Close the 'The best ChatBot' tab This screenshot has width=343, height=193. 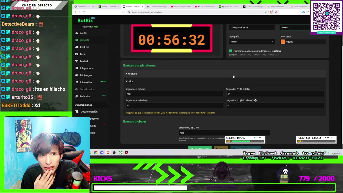[142, 6]
